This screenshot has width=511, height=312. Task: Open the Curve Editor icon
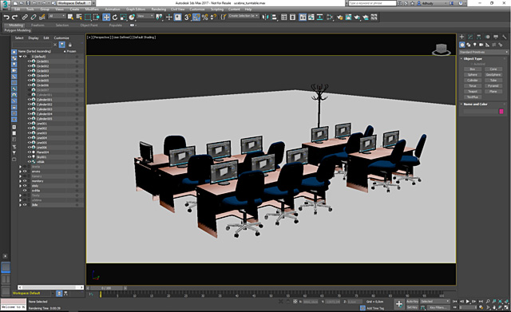(x=311, y=17)
